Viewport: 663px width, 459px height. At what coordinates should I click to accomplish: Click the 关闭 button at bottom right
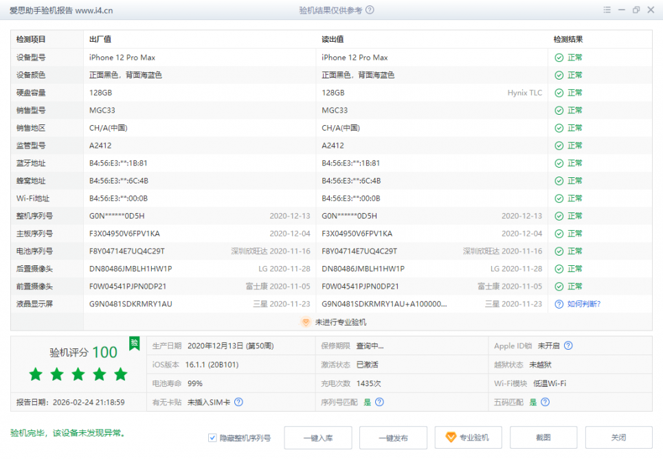tap(618, 438)
